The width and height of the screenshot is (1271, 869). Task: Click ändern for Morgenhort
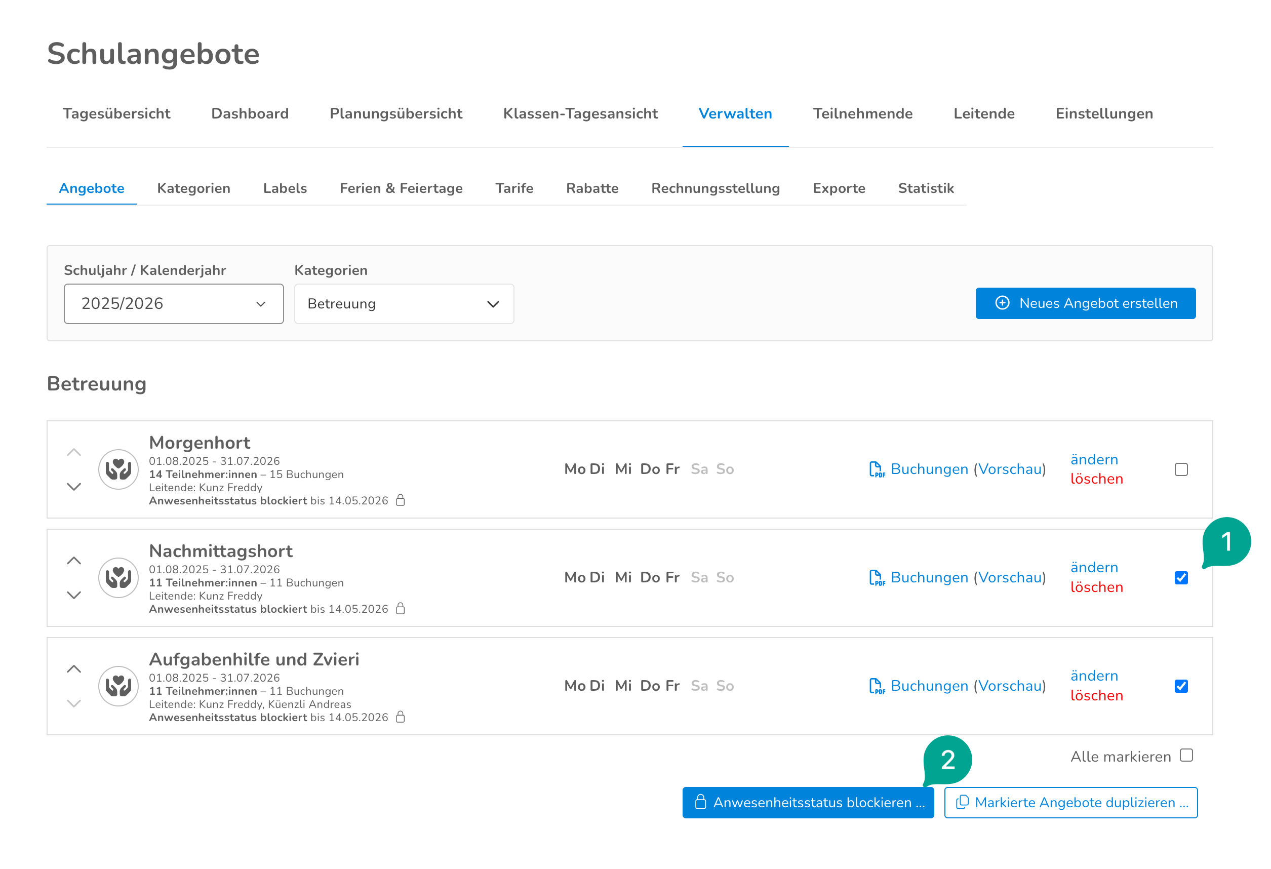(x=1094, y=459)
